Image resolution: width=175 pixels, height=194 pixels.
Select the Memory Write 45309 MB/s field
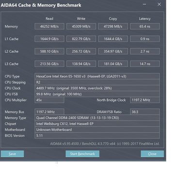click(81, 26)
